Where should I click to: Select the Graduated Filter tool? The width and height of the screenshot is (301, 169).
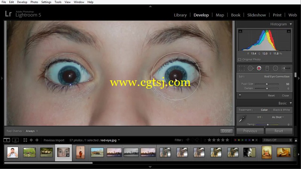267,68
